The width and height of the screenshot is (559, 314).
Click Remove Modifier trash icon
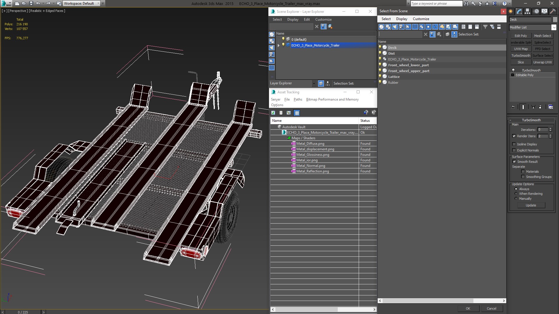pyautogui.click(x=540, y=107)
